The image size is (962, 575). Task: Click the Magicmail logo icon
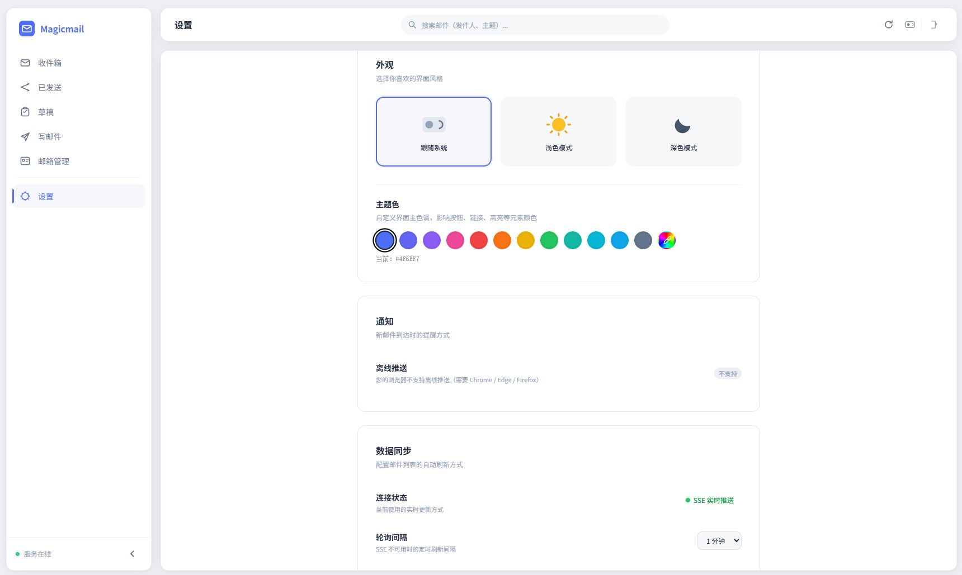coord(27,28)
